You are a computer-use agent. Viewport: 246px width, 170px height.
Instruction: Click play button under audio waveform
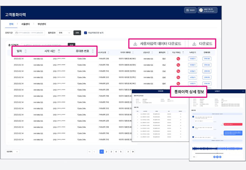tap(217, 156)
